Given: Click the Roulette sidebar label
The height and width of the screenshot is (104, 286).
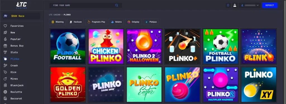Looking at the screenshot, I should pyautogui.click(x=16, y=92).
